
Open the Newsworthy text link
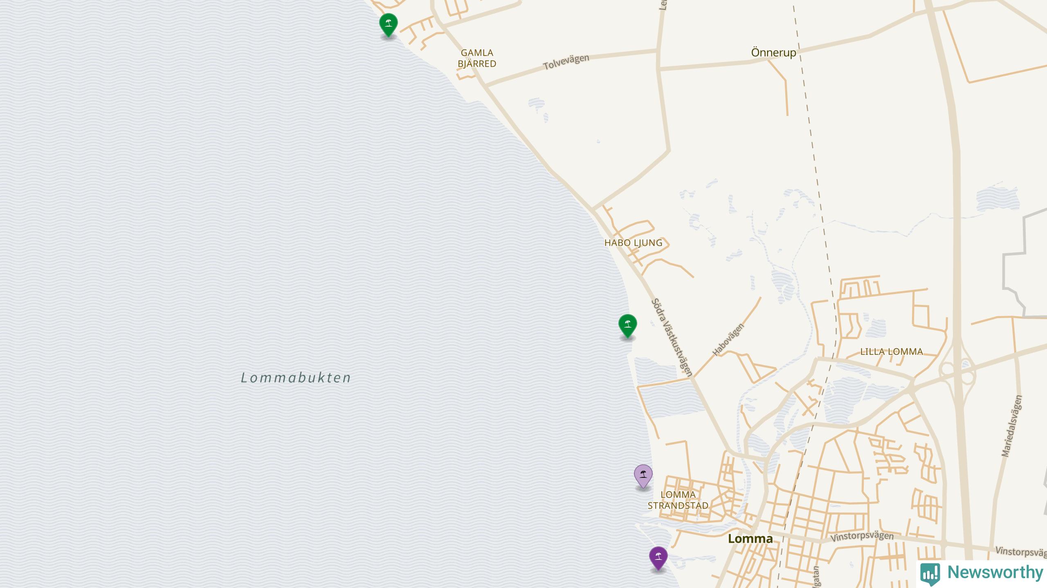point(995,572)
